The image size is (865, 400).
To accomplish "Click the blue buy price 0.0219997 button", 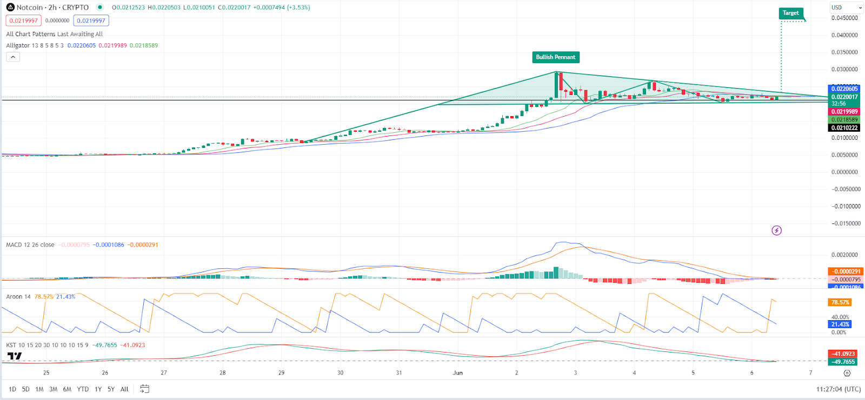I will coord(91,21).
